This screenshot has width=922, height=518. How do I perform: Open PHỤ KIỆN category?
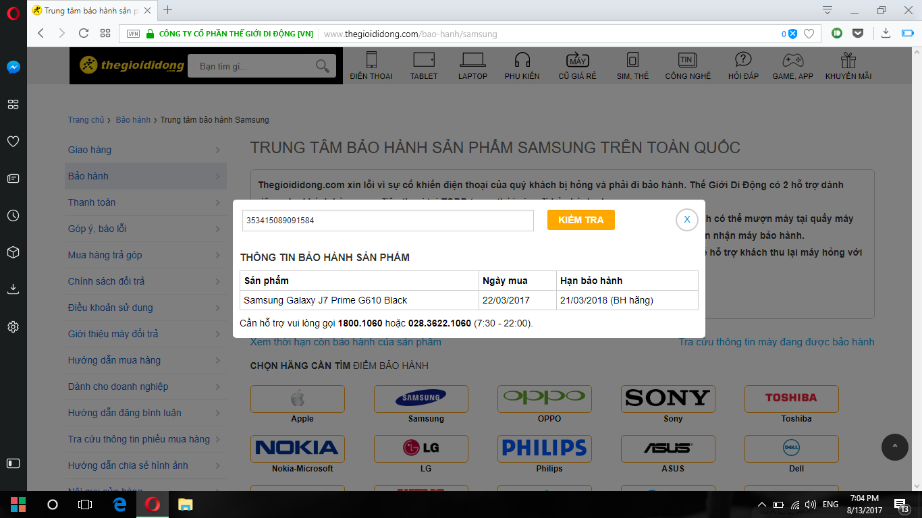pyautogui.click(x=522, y=66)
